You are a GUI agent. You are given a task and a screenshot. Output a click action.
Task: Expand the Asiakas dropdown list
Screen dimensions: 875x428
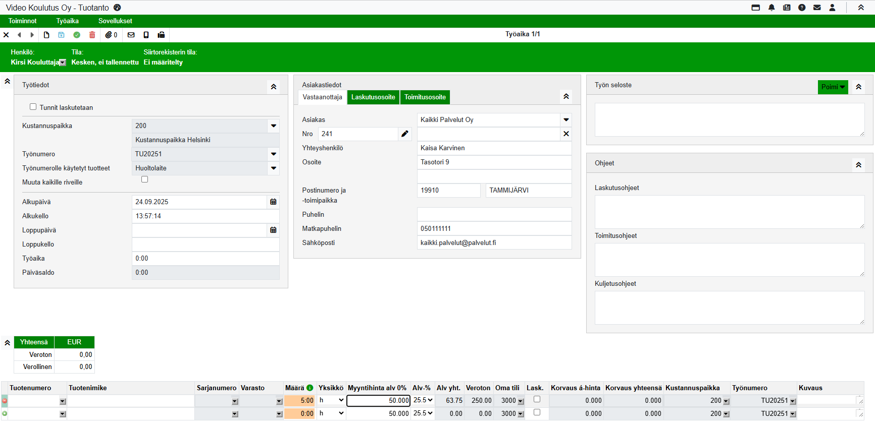(x=566, y=120)
